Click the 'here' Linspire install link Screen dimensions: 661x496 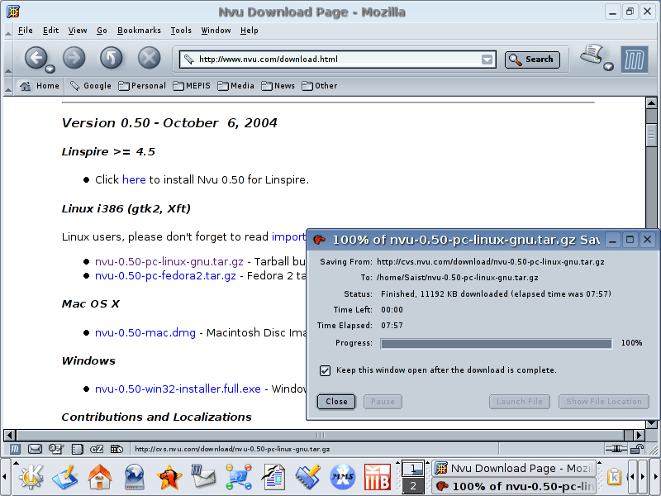coord(134,179)
